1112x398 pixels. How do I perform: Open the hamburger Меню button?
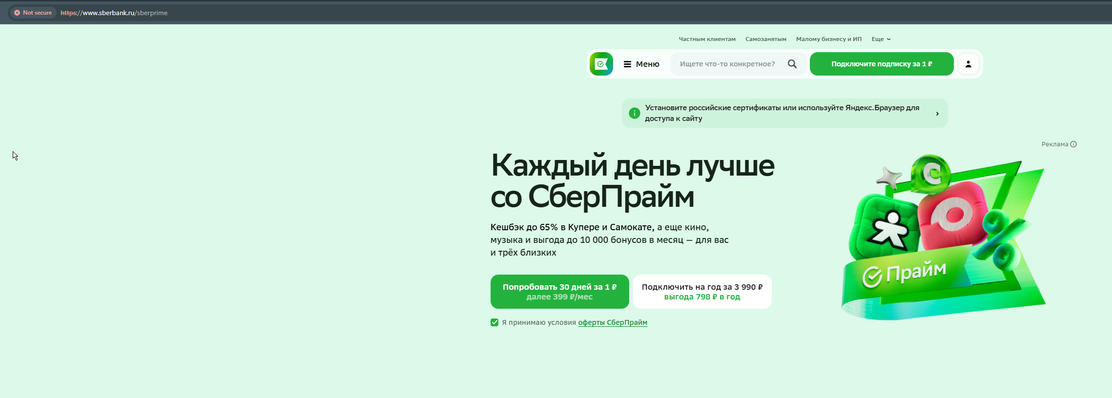pos(641,64)
